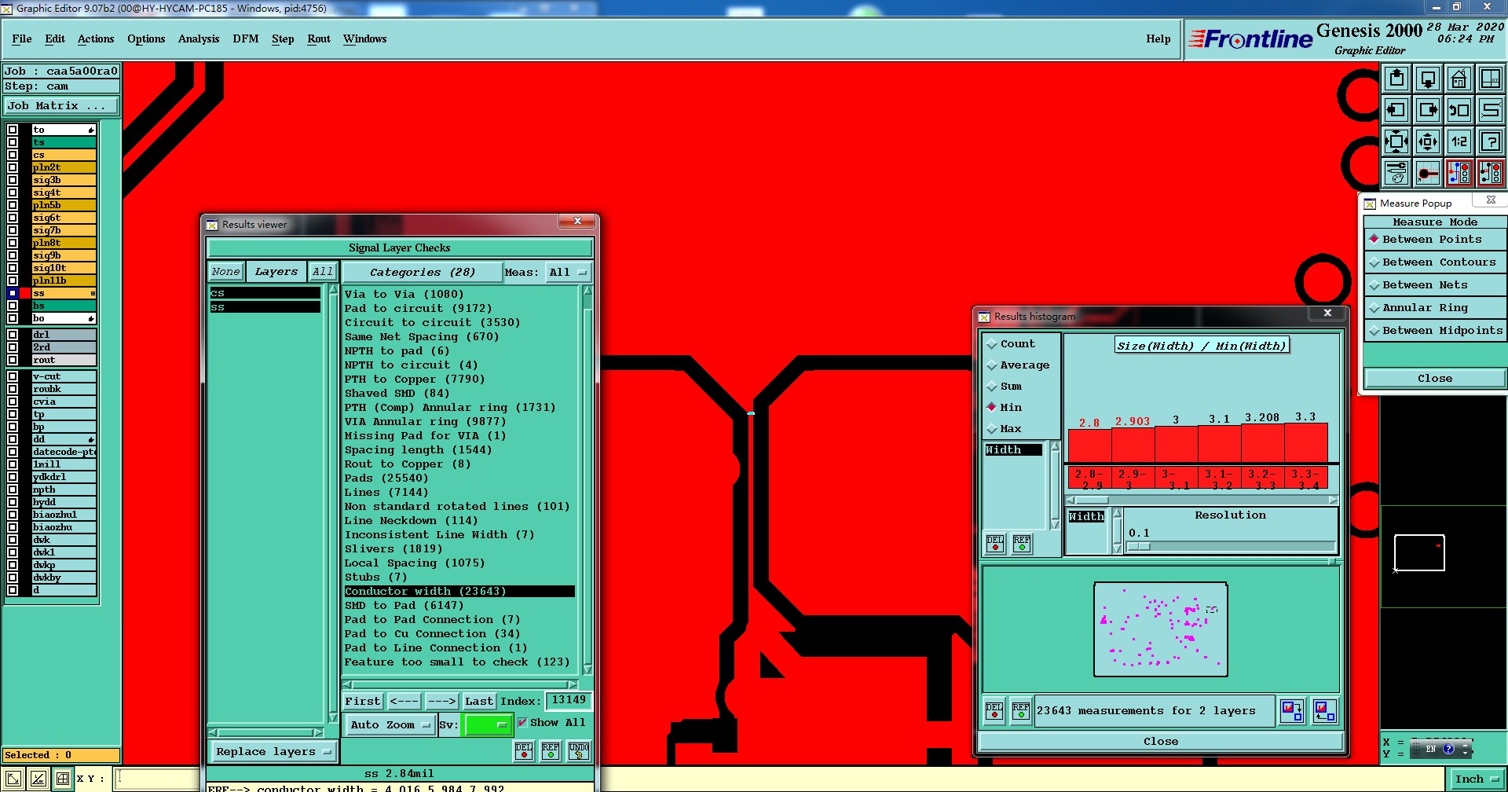Screen dimensions: 1508x792
Task: Open the Actions menu
Action: pyautogui.click(x=96, y=39)
